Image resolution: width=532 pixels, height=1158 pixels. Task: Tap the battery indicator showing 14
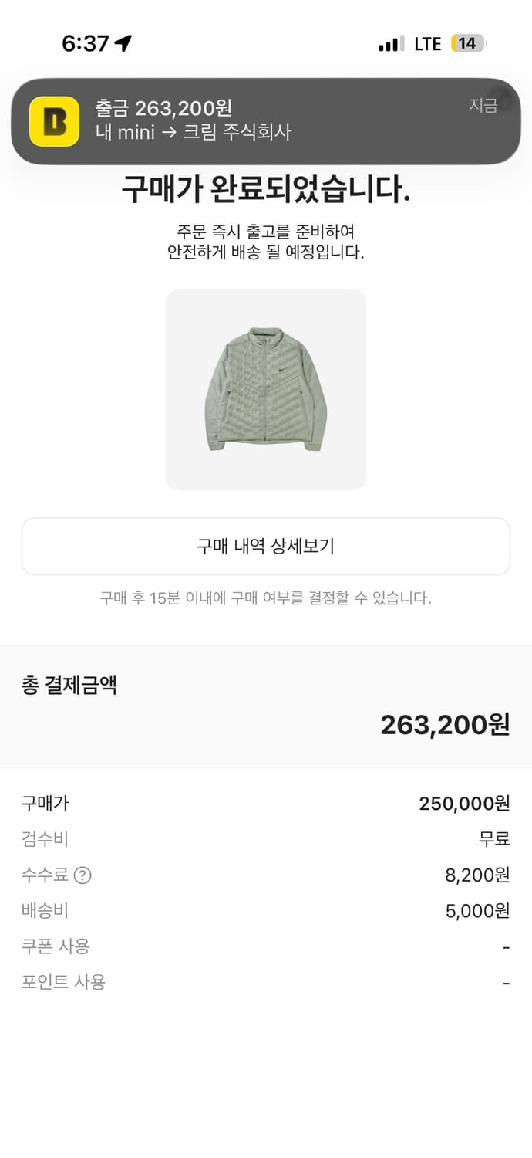468,43
